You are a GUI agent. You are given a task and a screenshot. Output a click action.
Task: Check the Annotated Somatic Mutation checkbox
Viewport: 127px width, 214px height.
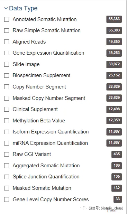point(7,19)
